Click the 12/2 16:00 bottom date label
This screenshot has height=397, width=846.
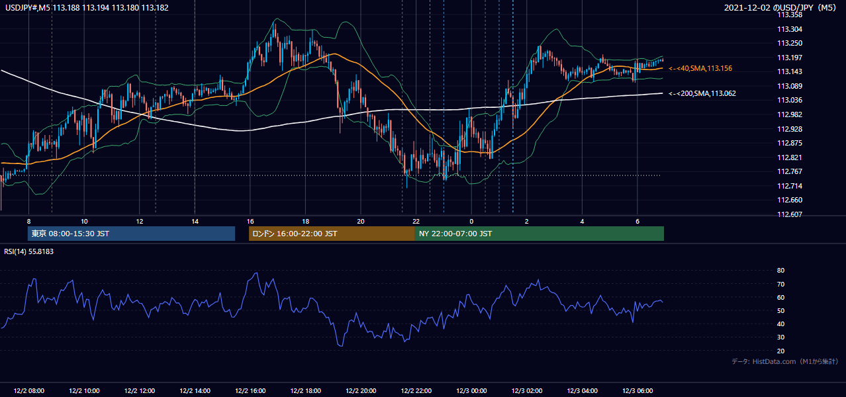pyautogui.click(x=250, y=390)
